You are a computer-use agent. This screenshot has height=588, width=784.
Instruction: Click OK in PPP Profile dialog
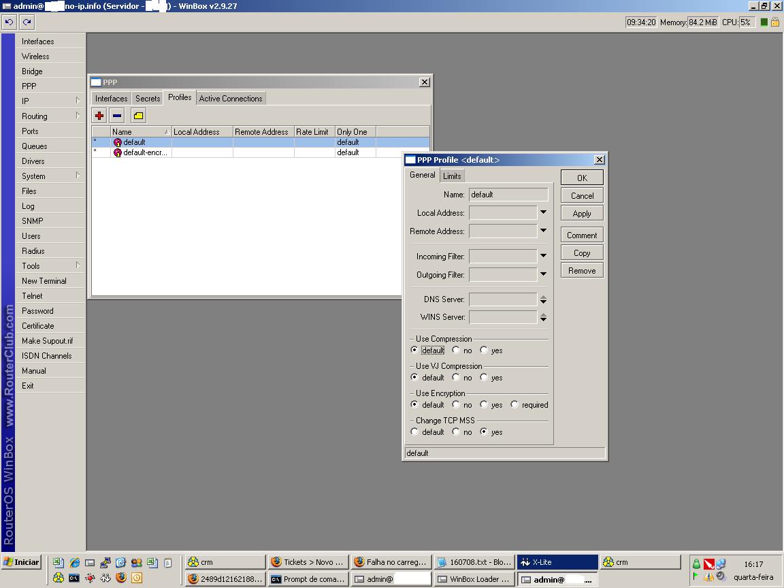click(x=582, y=178)
